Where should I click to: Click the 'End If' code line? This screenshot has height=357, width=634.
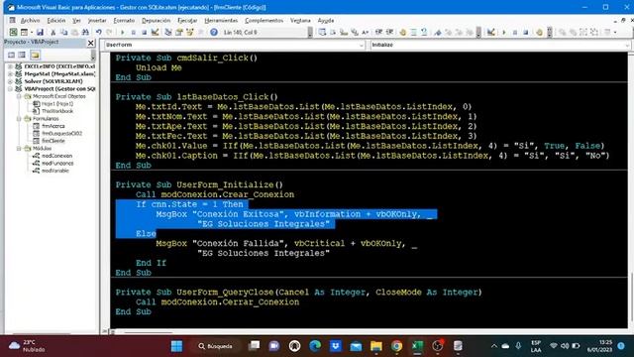[151, 263]
